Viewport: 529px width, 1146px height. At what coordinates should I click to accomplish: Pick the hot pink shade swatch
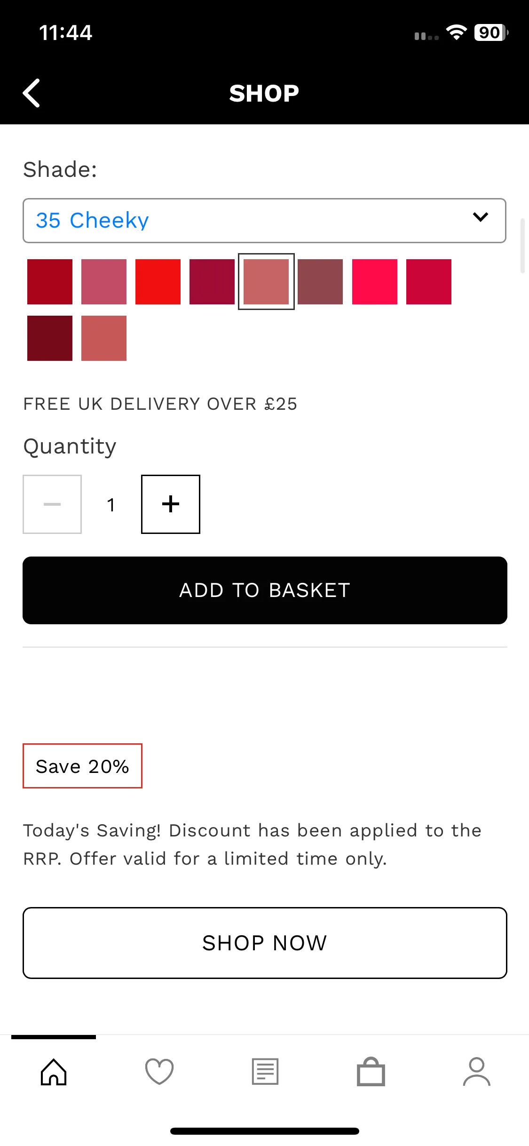pos(375,282)
